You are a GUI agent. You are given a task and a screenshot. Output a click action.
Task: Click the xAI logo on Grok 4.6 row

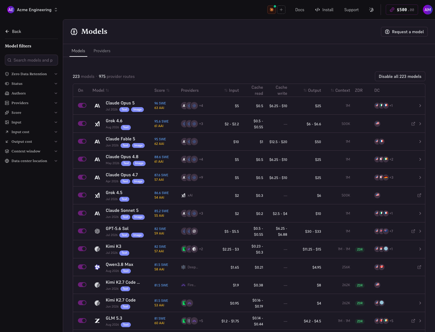pos(97,124)
